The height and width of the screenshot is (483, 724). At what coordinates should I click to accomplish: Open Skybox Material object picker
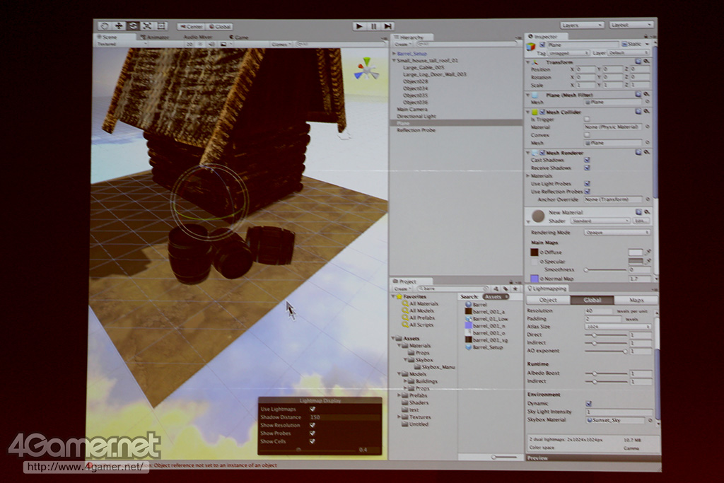pyautogui.click(x=650, y=420)
